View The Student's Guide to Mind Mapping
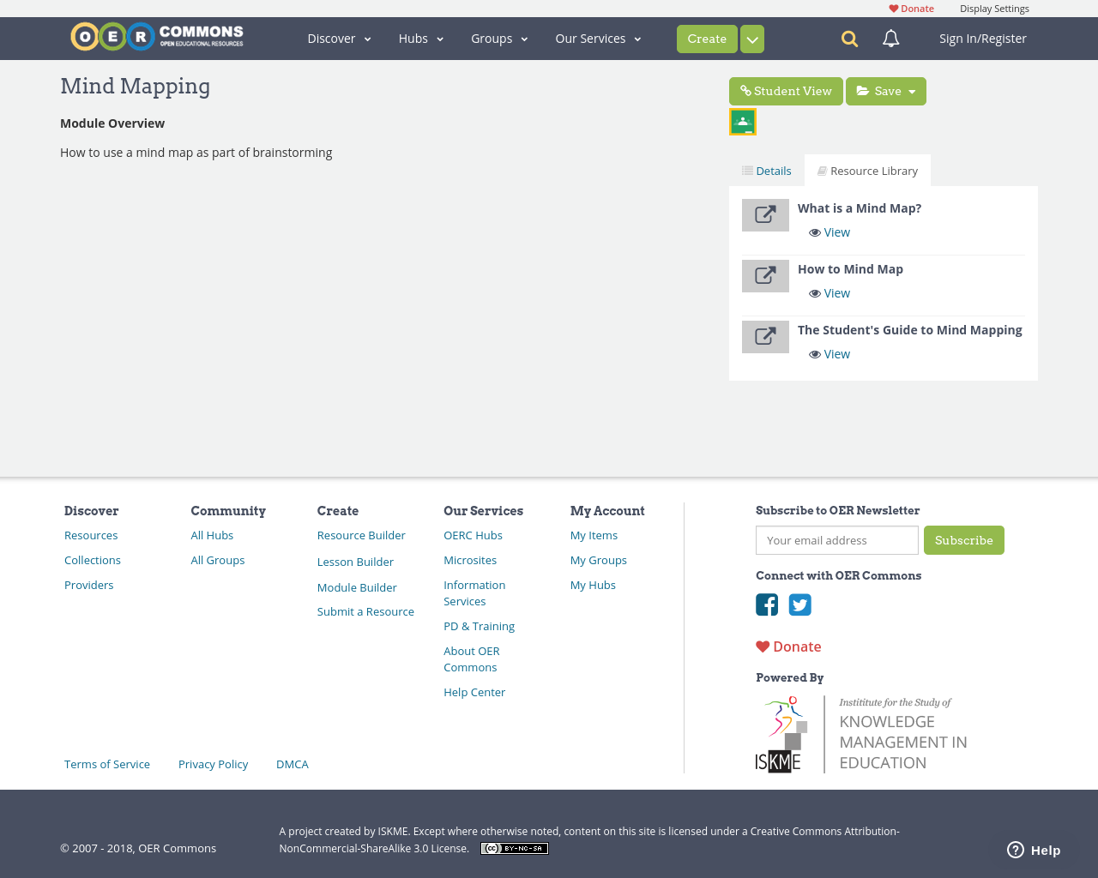This screenshot has width=1098, height=878. [x=836, y=353]
